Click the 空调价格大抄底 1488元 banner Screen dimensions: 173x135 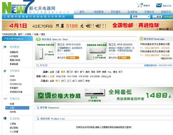tap(103, 95)
